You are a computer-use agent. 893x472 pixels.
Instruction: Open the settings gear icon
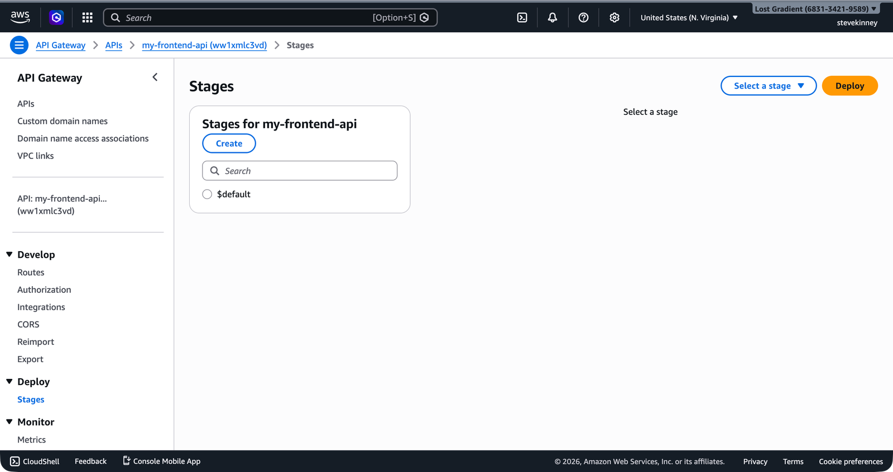pyautogui.click(x=614, y=18)
